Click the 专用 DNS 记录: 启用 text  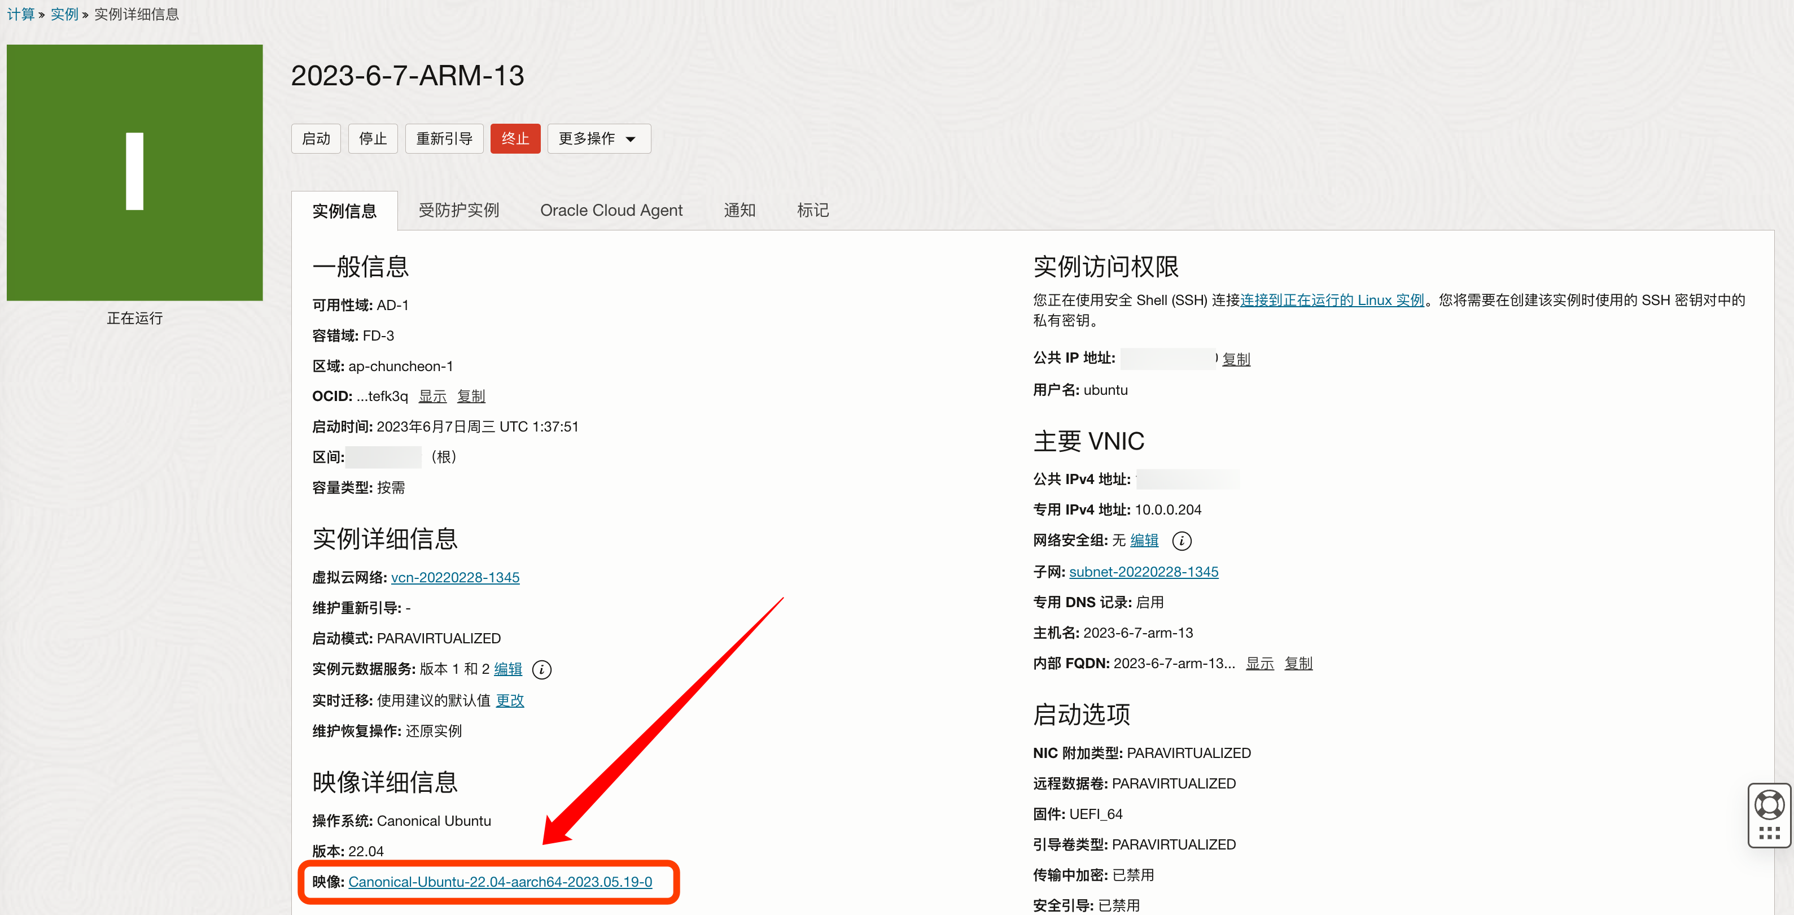coord(1099,603)
